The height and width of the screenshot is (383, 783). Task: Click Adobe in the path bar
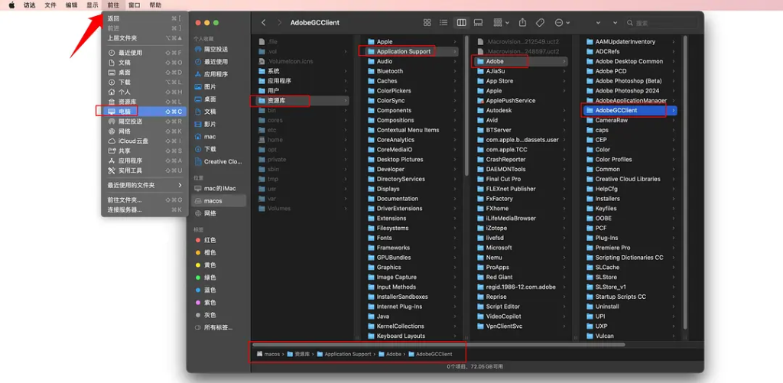point(390,354)
